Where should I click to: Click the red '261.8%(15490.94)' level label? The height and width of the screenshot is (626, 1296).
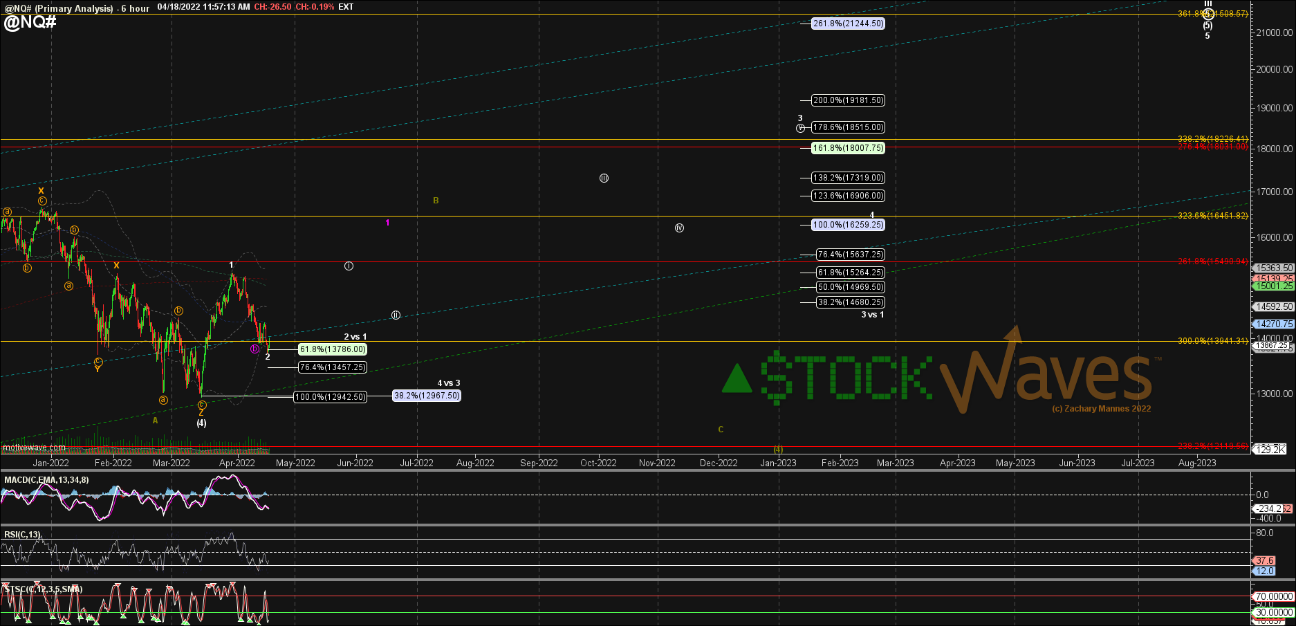pos(1213,261)
